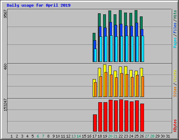Click the 9567 hits axis maximum value

coord(5,14)
